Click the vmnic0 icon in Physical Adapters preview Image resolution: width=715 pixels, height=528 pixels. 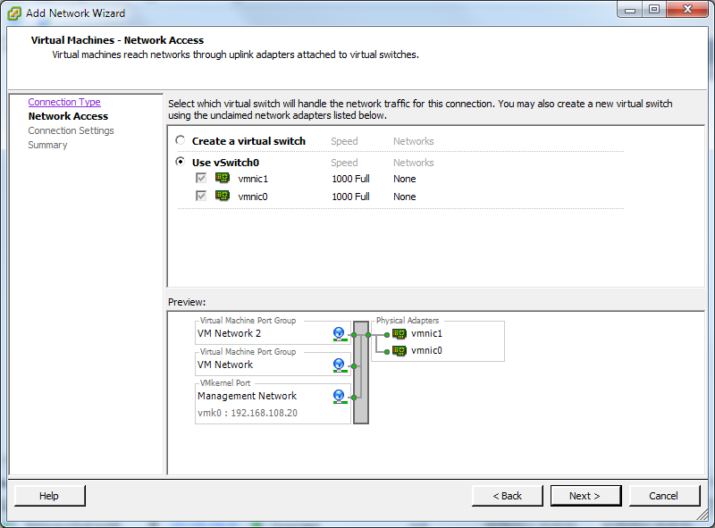399,350
